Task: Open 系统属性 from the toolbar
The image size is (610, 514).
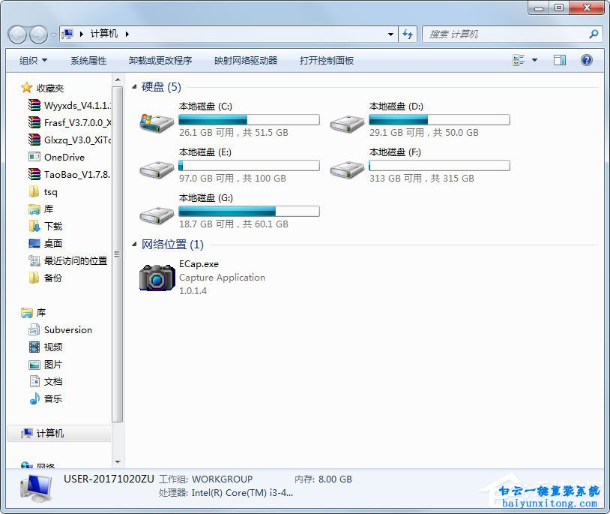Action: click(87, 60)
